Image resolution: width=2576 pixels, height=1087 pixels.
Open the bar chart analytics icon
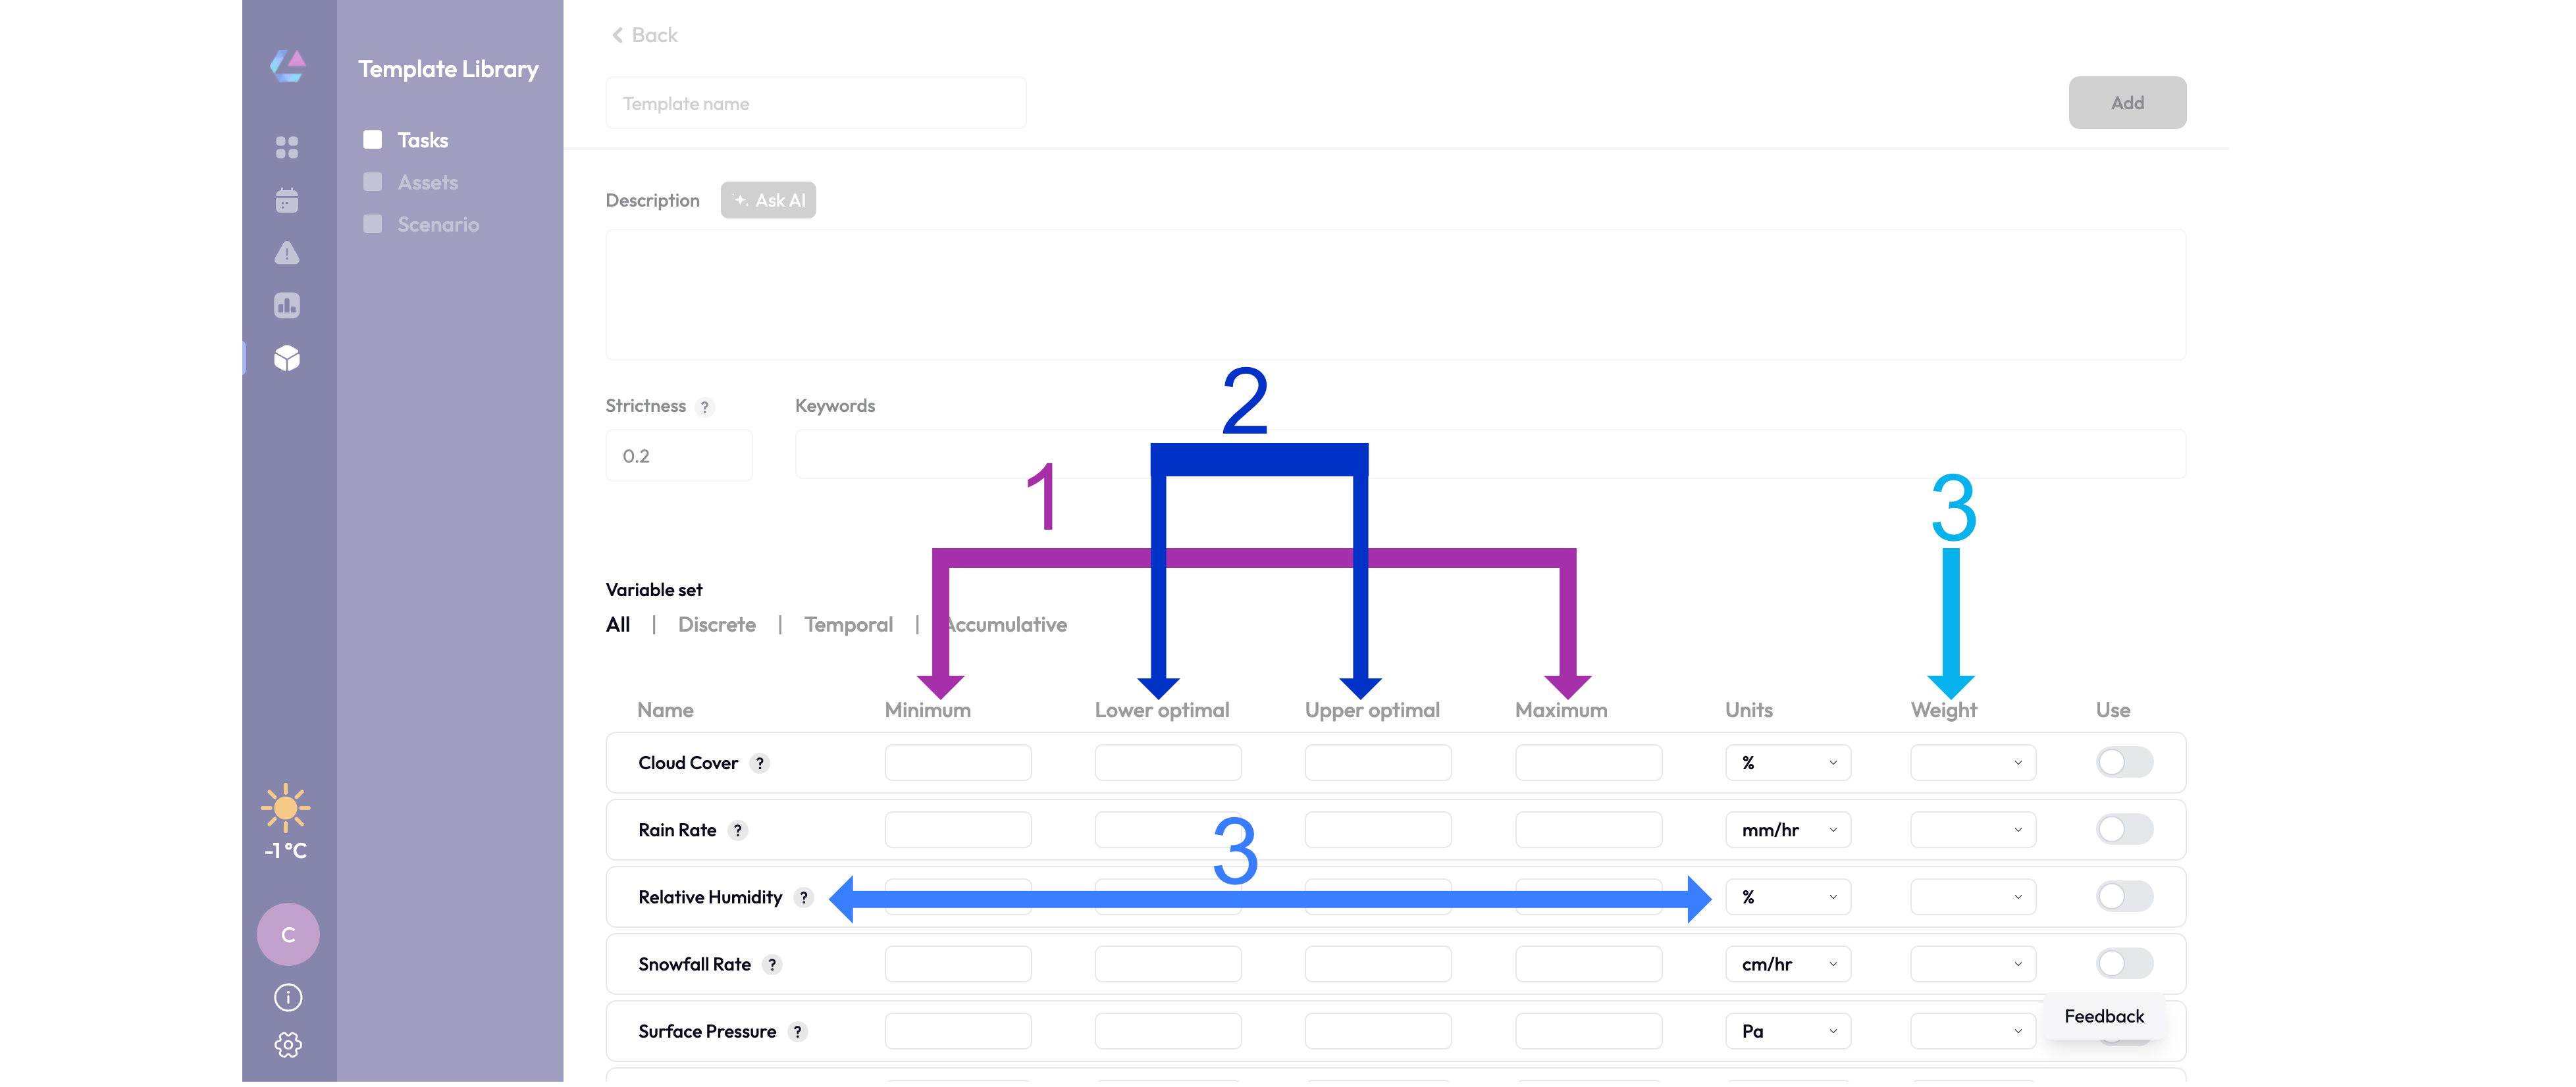pos(287,306)
